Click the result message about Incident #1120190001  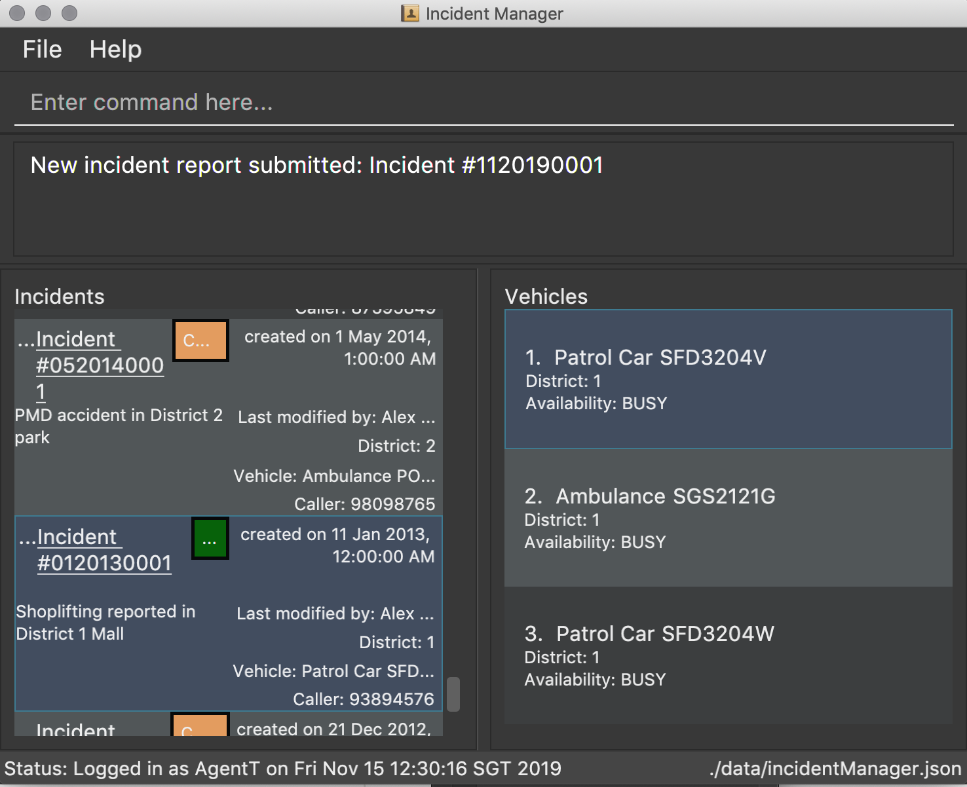pyautogui.click(x=316, y=165)
